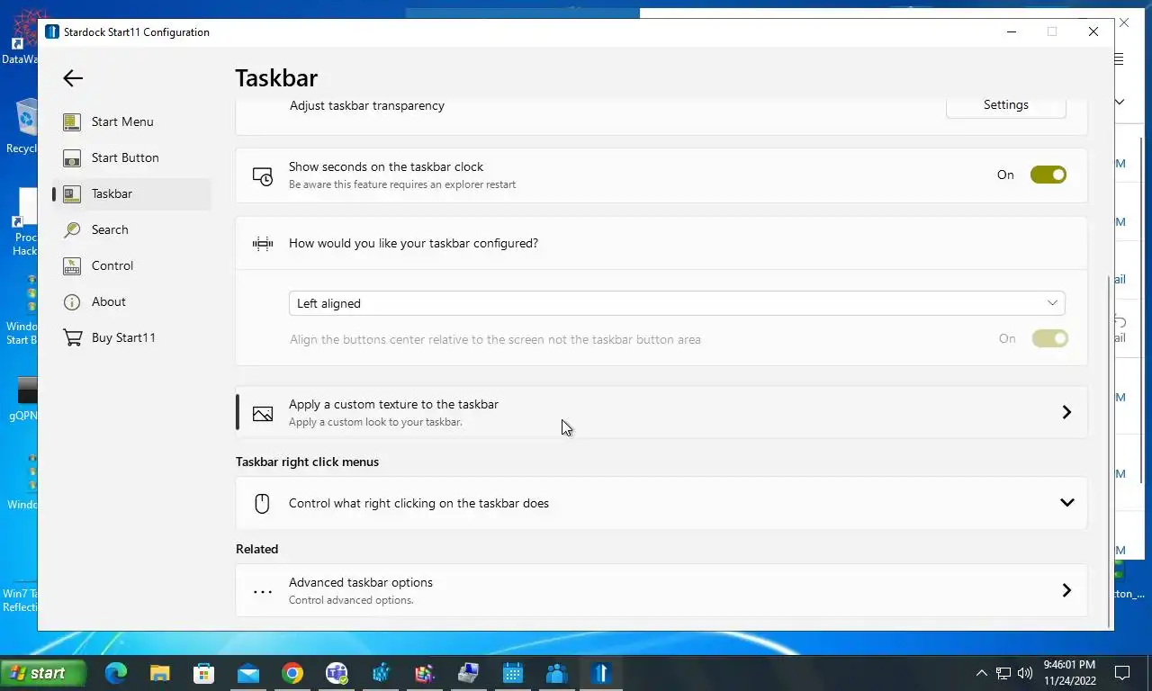Image resolution: width=1152 pixels, height=691 pixels.
Task: Click the mouse icon for right click menus
Action: coord(262,503)
